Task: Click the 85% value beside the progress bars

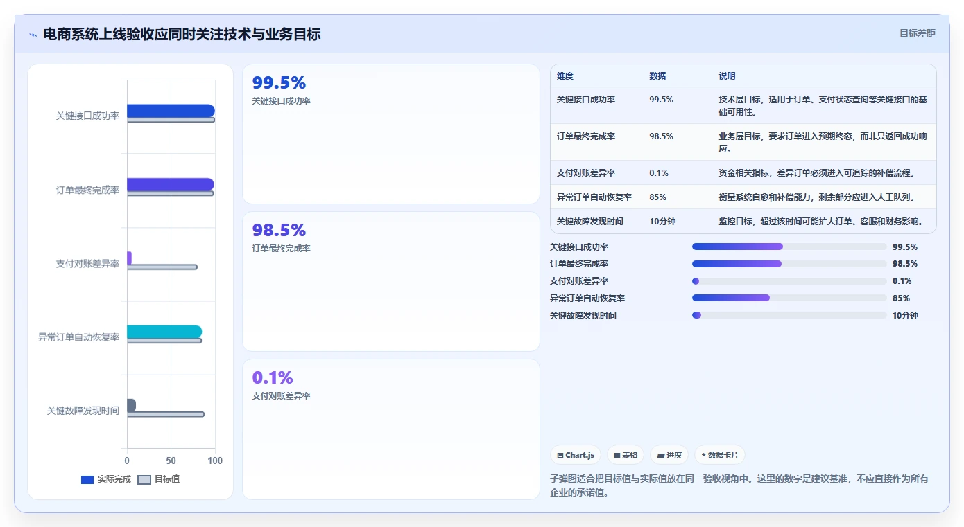Action: [901, 298]
